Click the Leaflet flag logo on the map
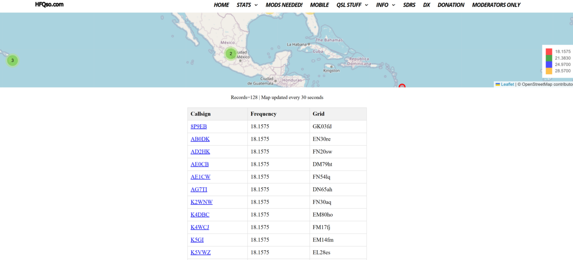573x260 pixels. tap(498, 84)
